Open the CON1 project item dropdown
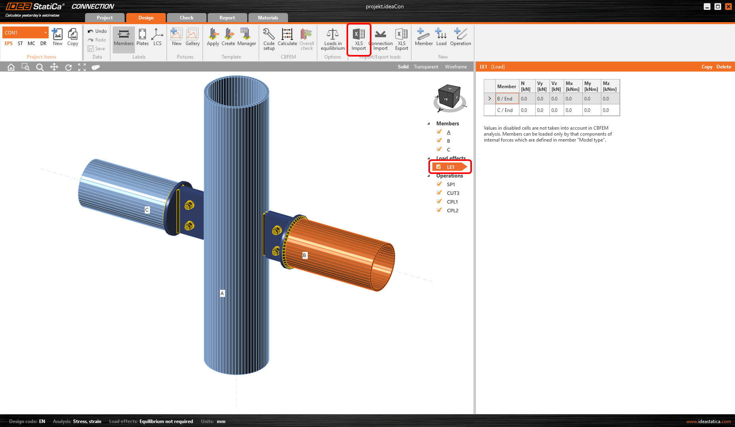 coord(45,33)
